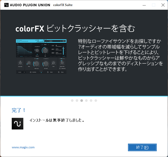Click the AUDIO PLUGIN UNION brand text
This screenshot has width=168, height=157.
pos(30,5)
